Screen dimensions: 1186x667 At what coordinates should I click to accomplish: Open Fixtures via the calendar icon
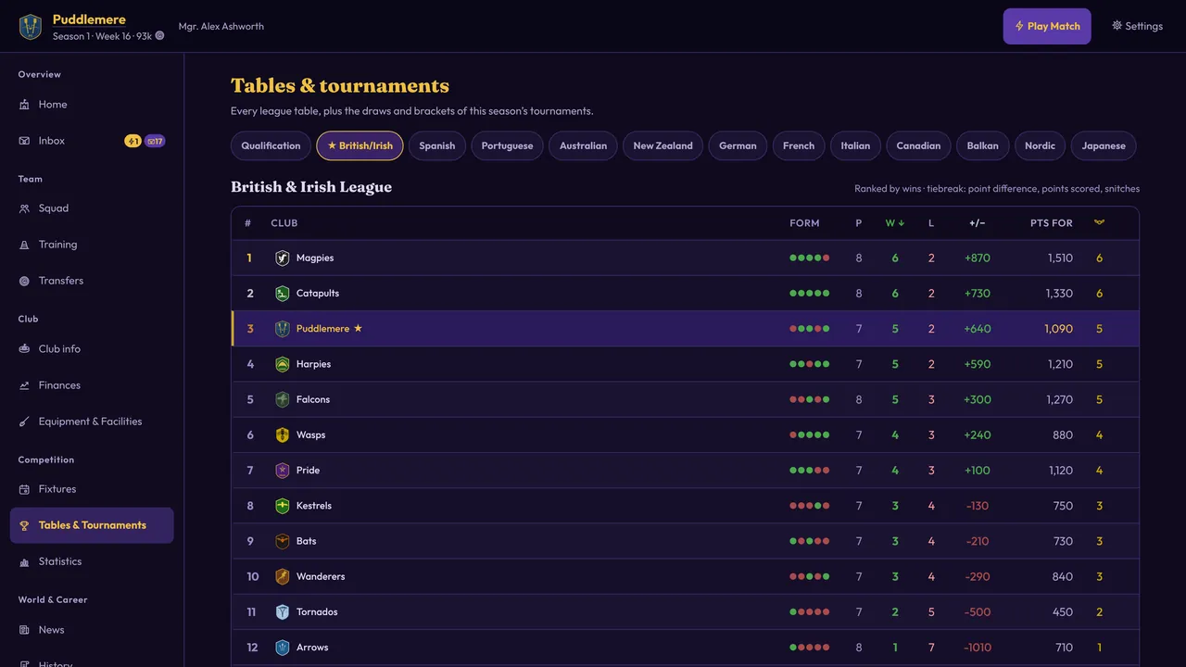pyautogui.click(x=24, y=489)
